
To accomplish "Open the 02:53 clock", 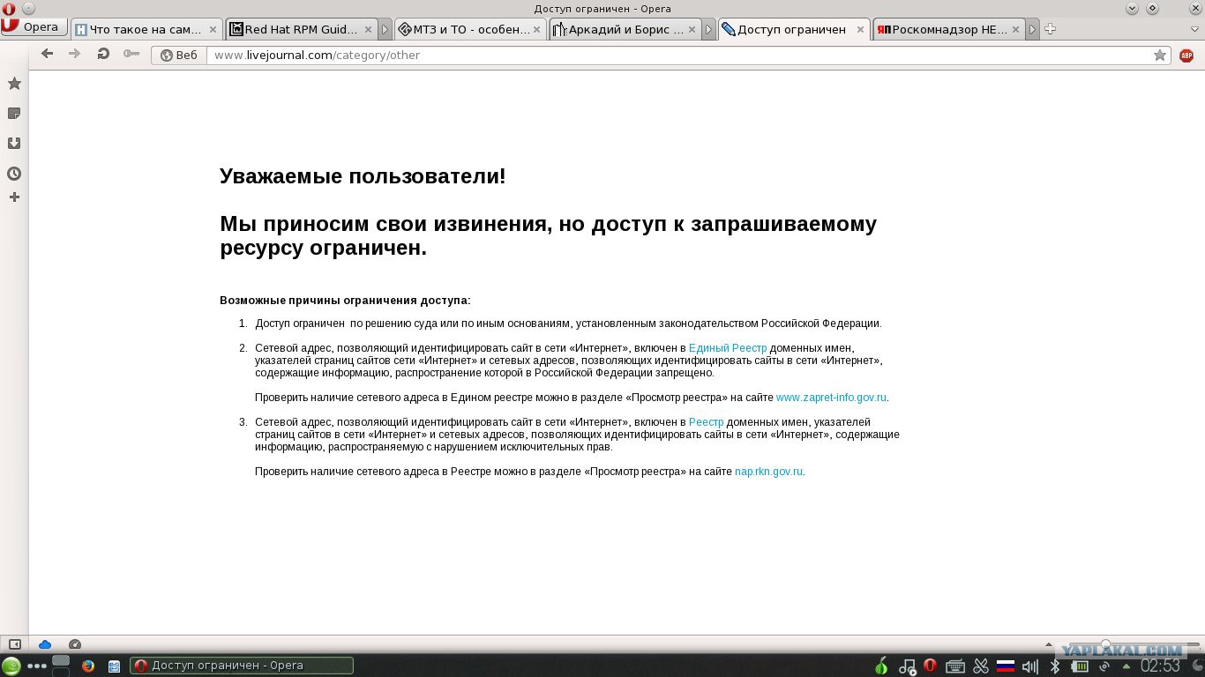I will (1161, 666).
